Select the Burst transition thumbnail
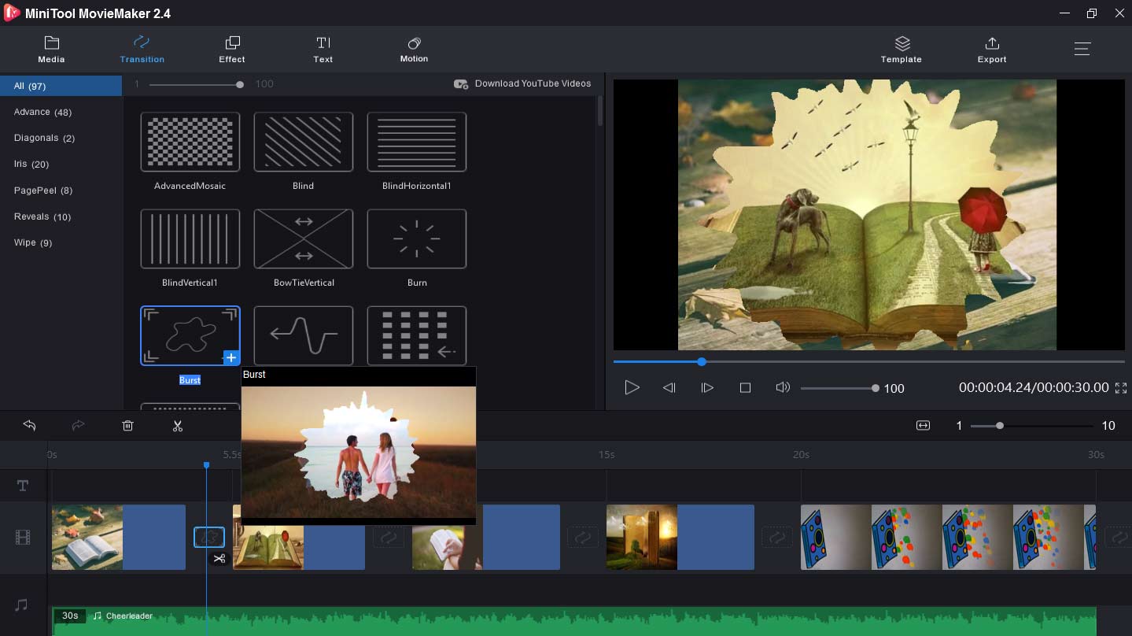This screenshot has height=636, width=1132. 190,335
